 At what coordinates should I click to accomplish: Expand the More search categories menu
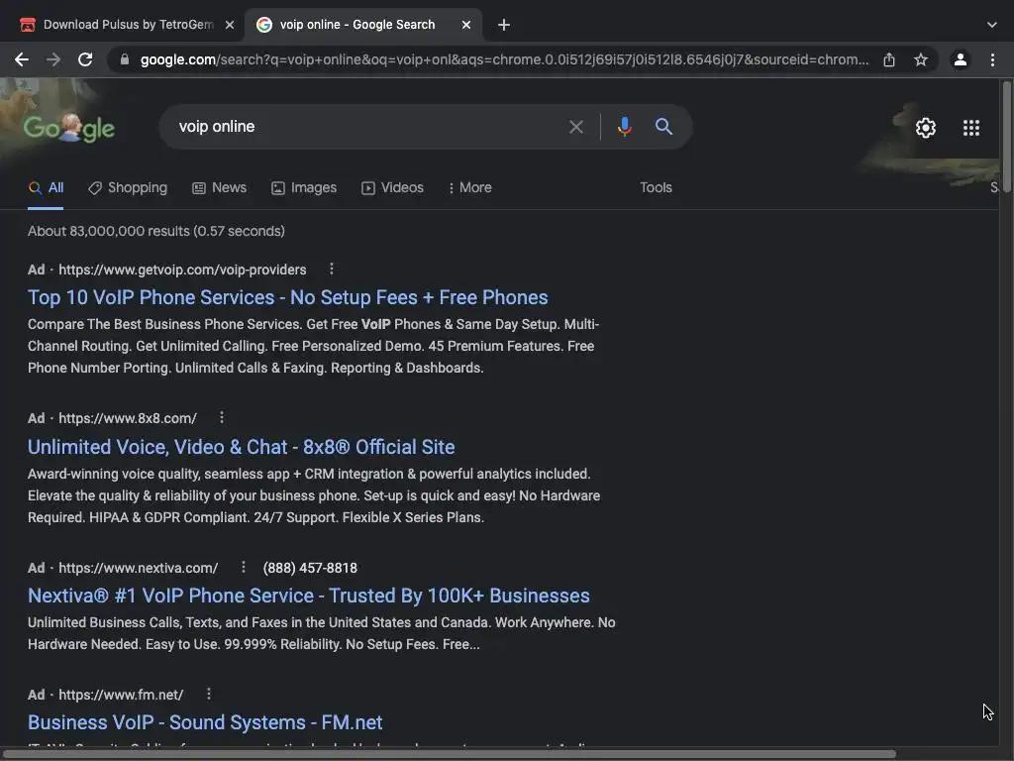[x=470, y=187]
